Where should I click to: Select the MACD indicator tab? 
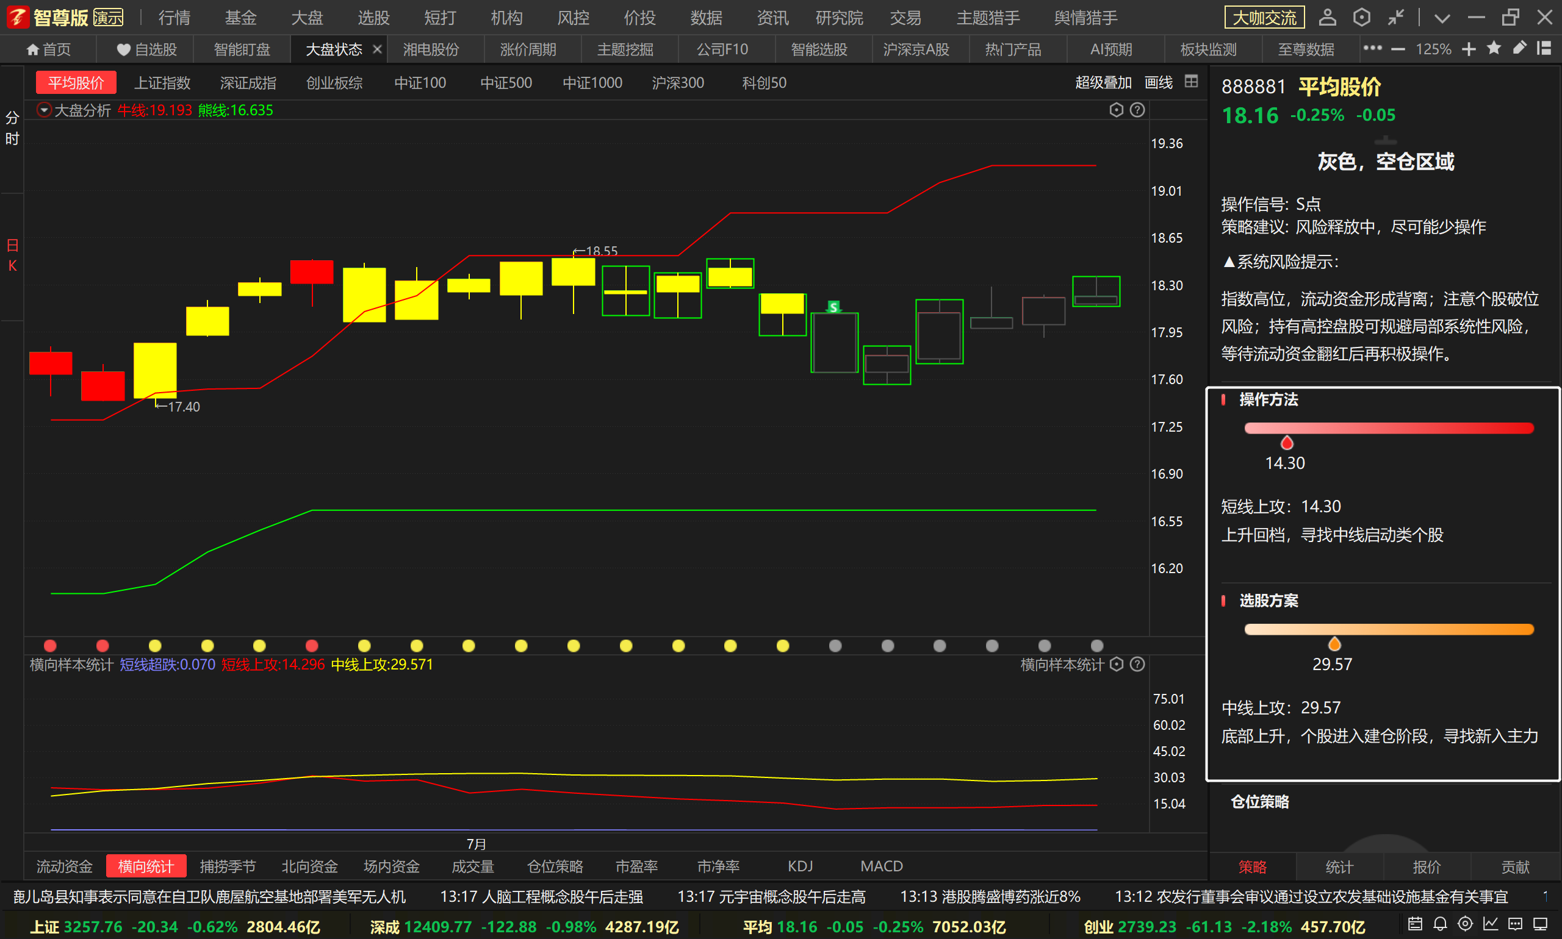[881, 866]
